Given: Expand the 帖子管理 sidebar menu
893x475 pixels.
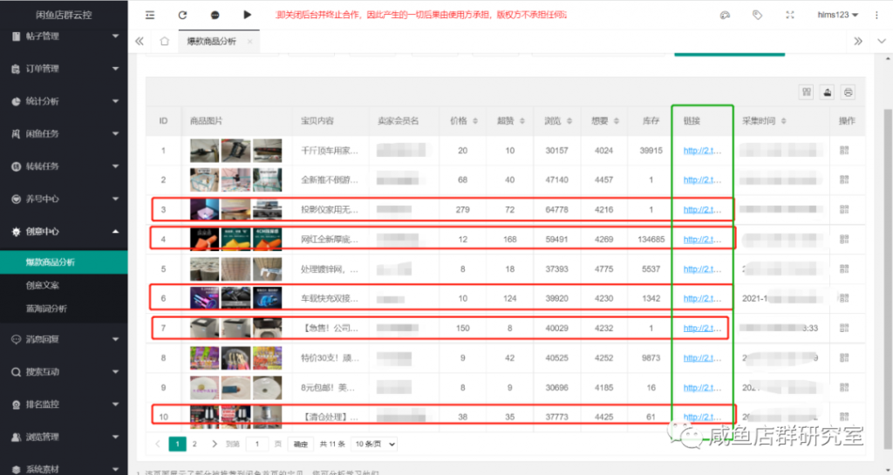Looking at the screenshot, I should tap(64, 36).
